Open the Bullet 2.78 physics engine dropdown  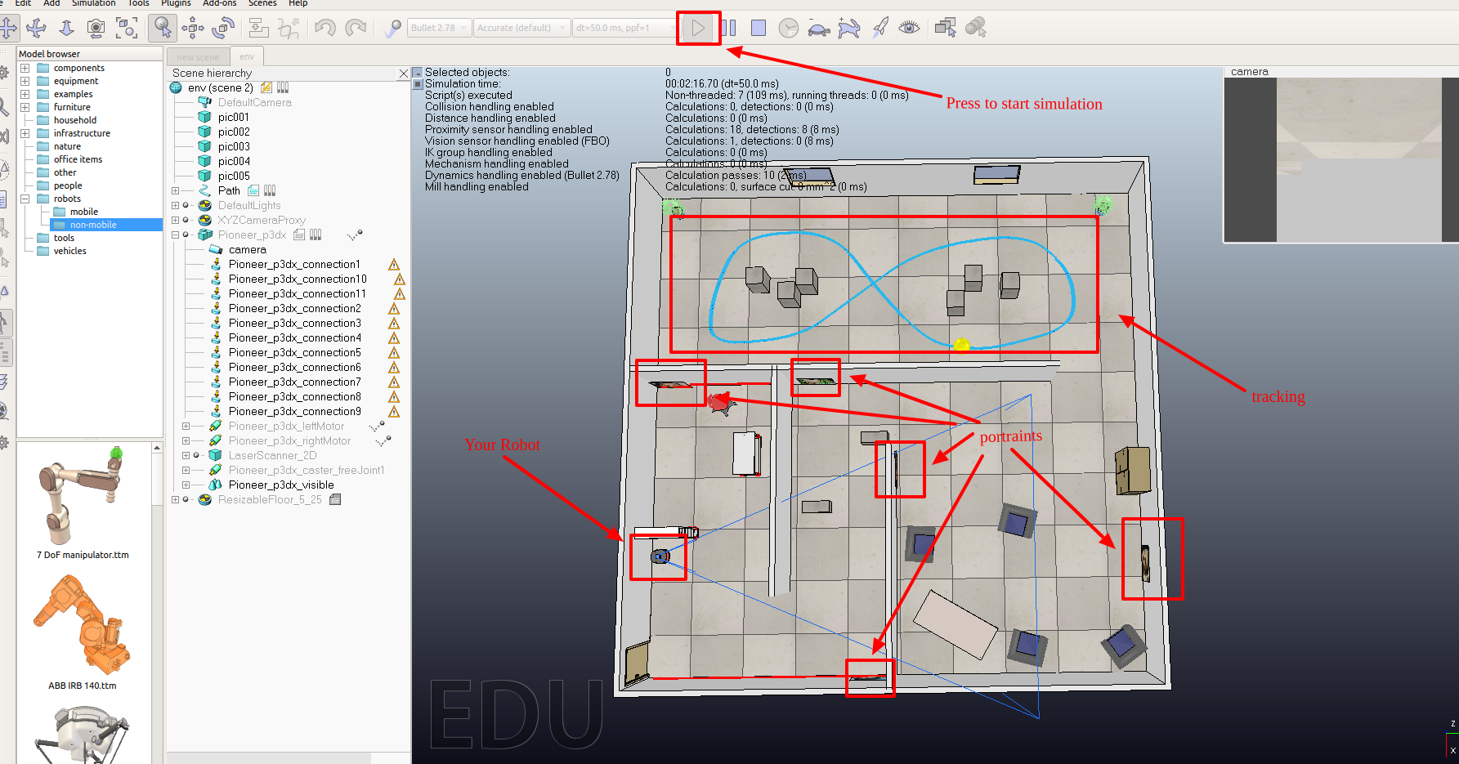438,27
